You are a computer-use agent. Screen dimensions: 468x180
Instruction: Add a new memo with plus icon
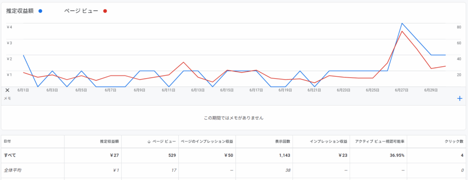[x=460, y=98]
